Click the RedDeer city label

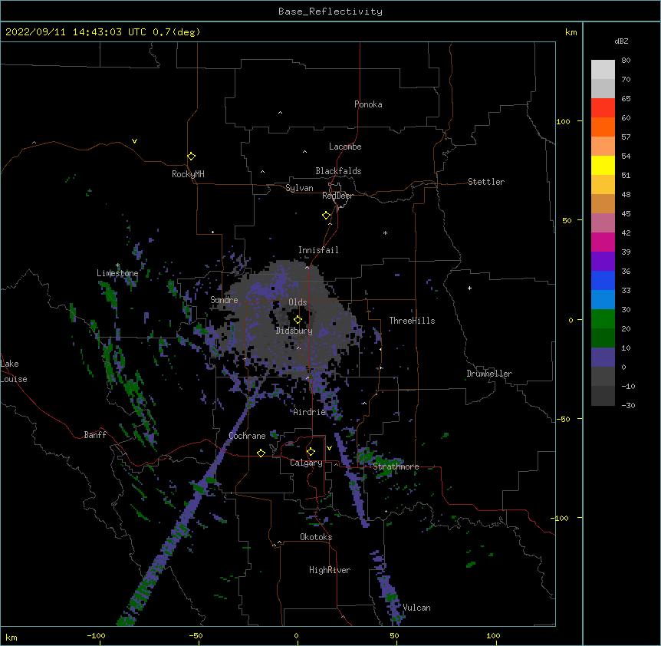pyautogui.click(x=337, y=196)
